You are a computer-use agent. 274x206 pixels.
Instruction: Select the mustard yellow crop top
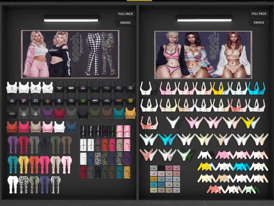[x=130, y=113]
